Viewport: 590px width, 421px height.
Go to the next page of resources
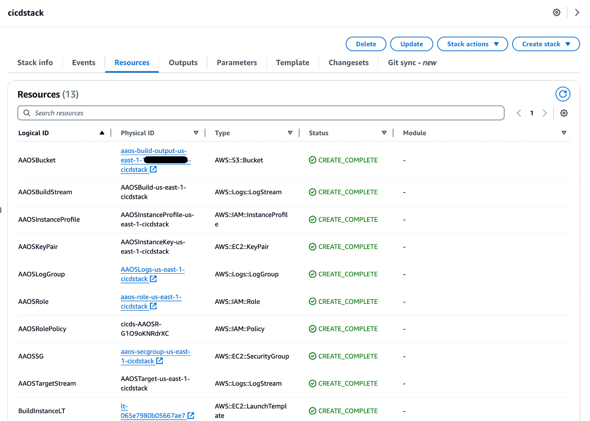coord(545,113)
